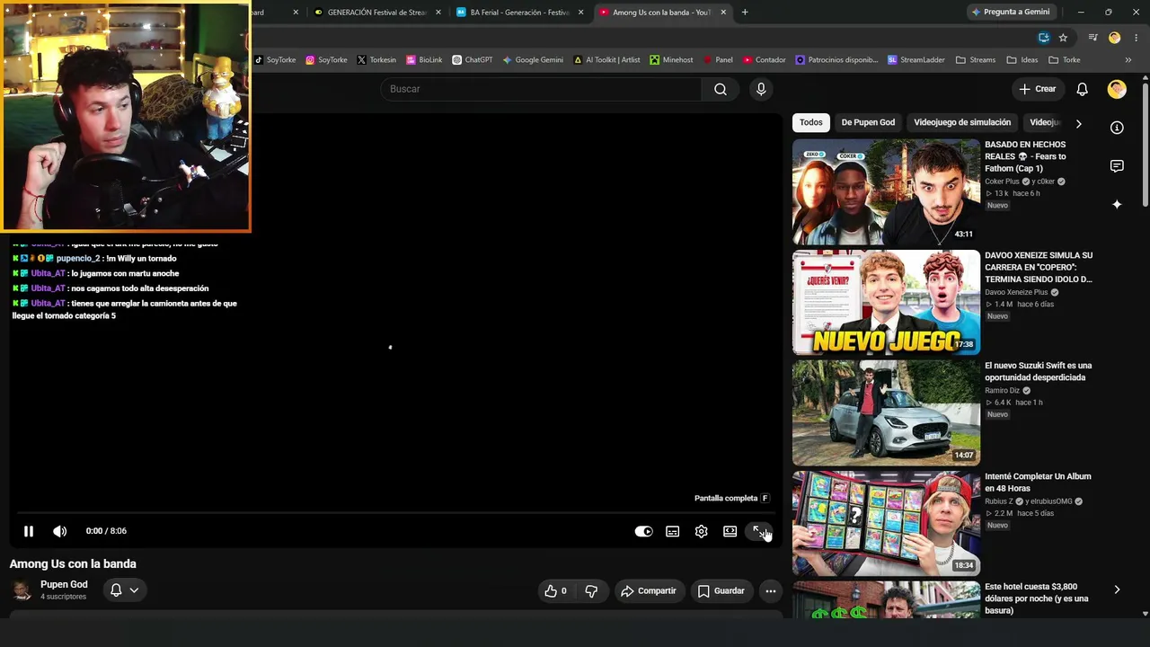The width and height of the screenshot is (1150, 647).
Task: Mute the video volume speaker icon
Action: tap(59, 531)
